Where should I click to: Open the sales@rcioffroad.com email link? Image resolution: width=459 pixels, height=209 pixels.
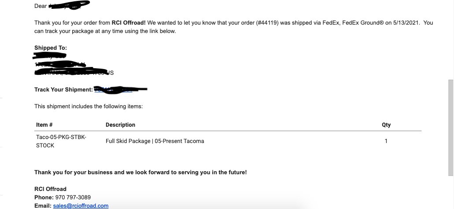[81, 206]
